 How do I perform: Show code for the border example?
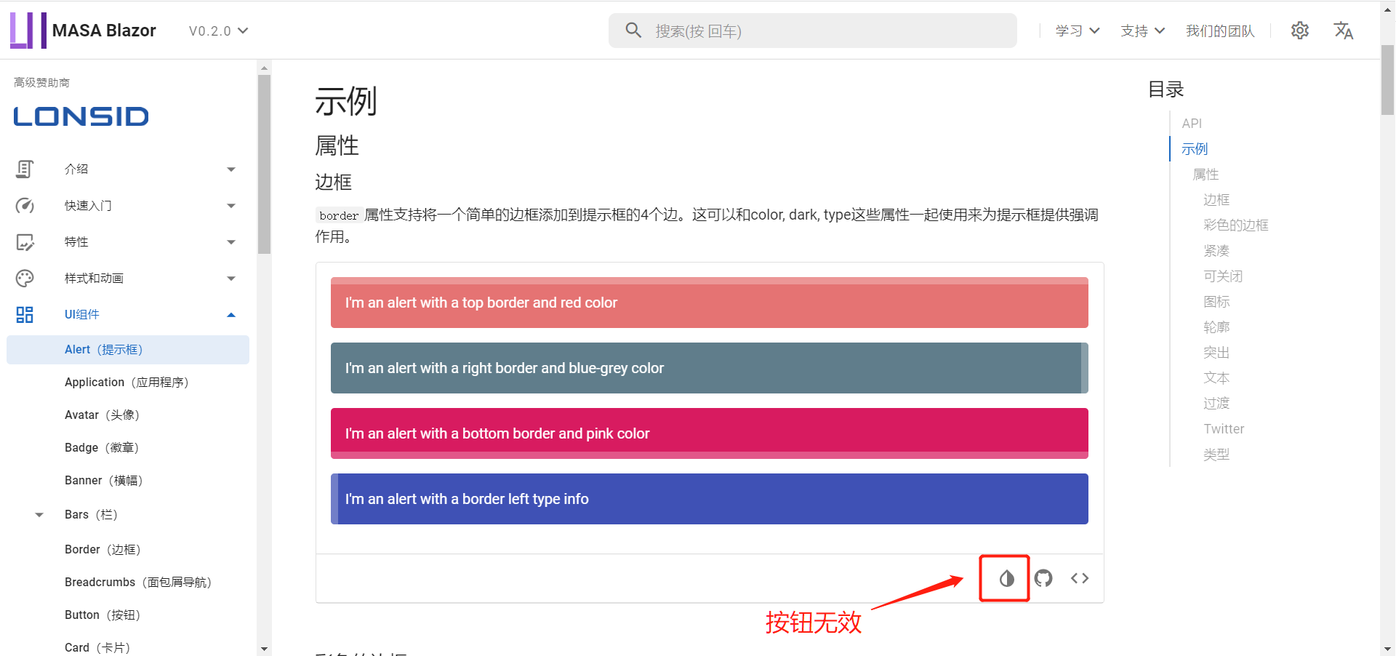1079,578
